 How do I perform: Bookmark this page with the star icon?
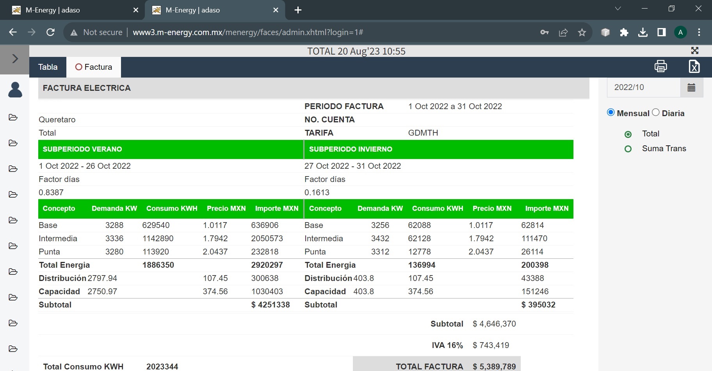582,32
